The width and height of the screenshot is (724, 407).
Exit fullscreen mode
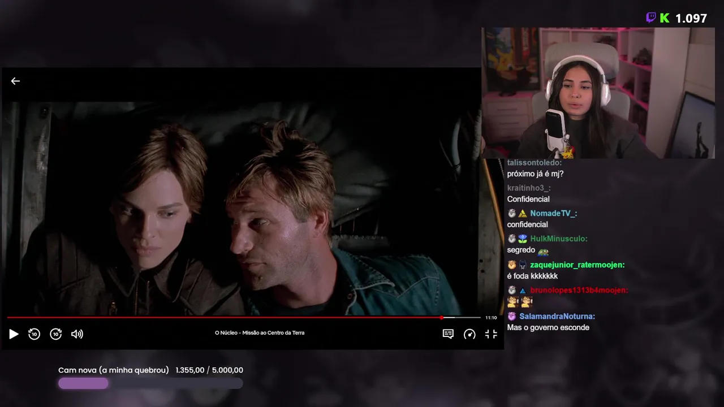click(491, 334)
